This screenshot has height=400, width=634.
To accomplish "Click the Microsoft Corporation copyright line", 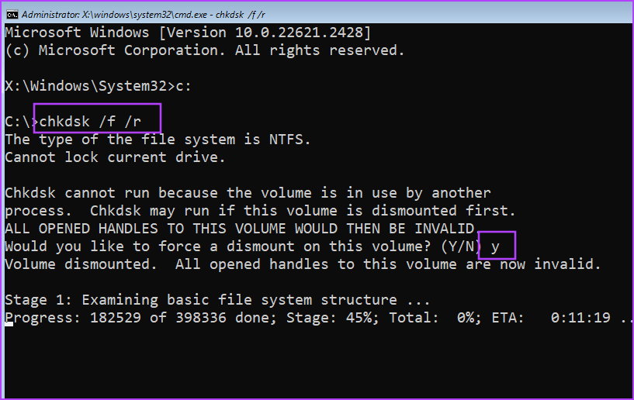I will pos(205,50).
